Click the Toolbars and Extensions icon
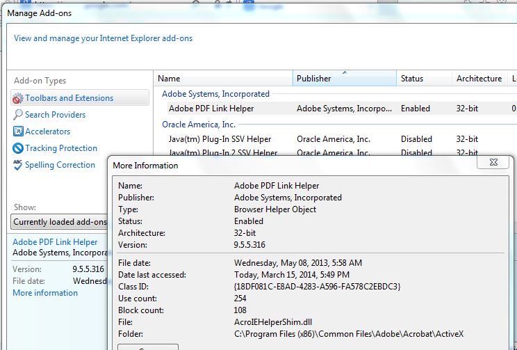517x350 pixels. 17,98
